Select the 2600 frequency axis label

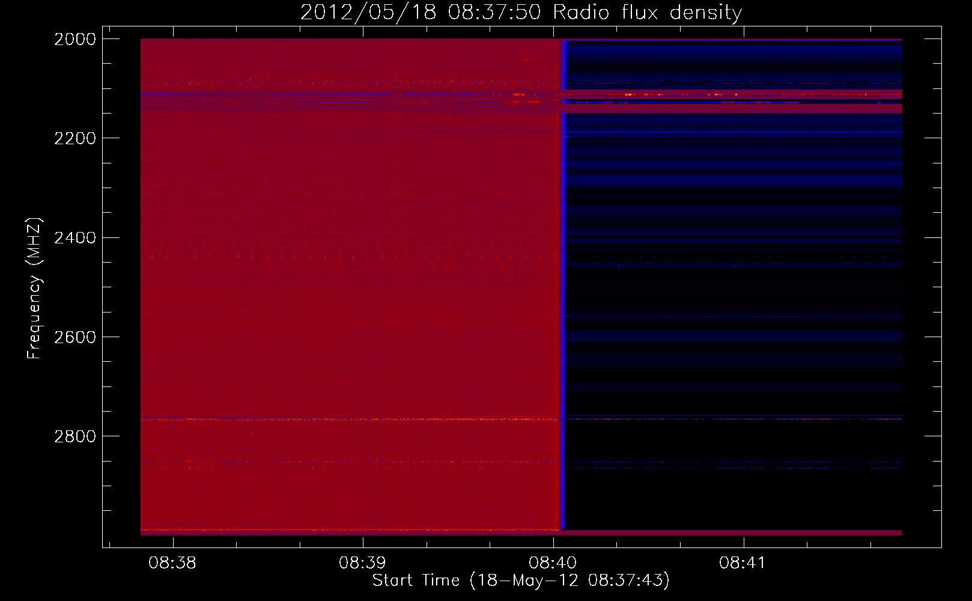click(x=75, y=337)
